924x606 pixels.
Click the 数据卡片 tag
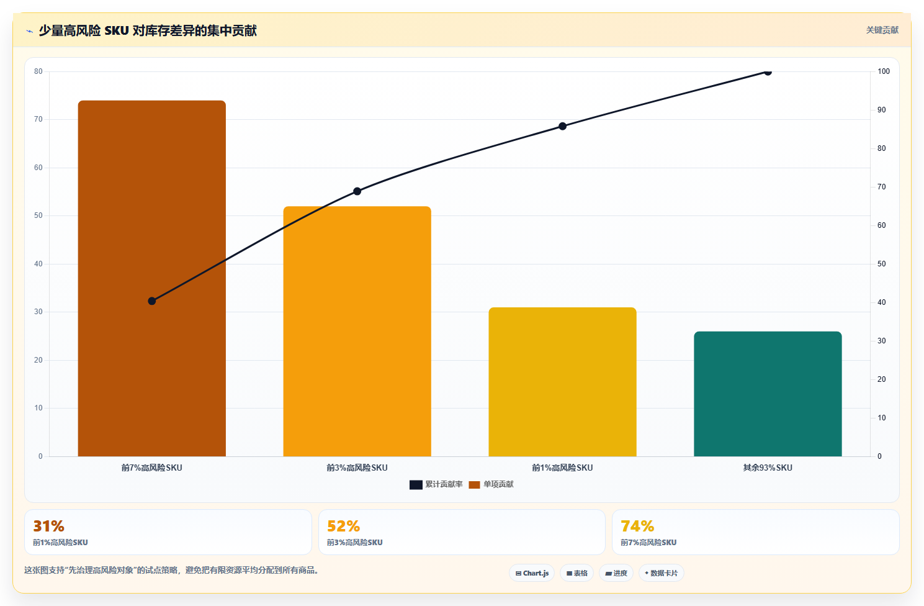tap(662, 573)
